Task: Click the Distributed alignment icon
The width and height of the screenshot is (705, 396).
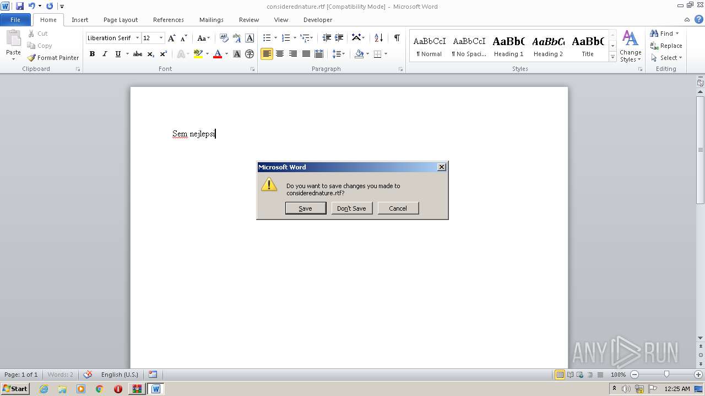Action: pyautogui.click(x=319, y=54)
